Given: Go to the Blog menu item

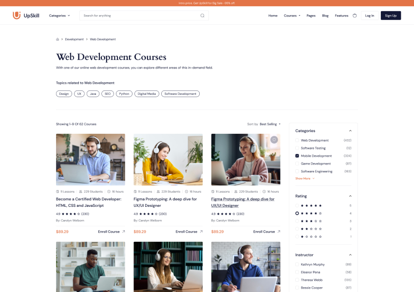Looking at the screenshot, I should click(325, 16).
